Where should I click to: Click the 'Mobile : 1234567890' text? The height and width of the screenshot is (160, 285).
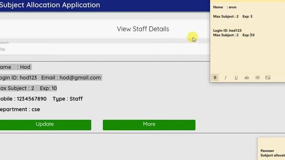(23, 99)
